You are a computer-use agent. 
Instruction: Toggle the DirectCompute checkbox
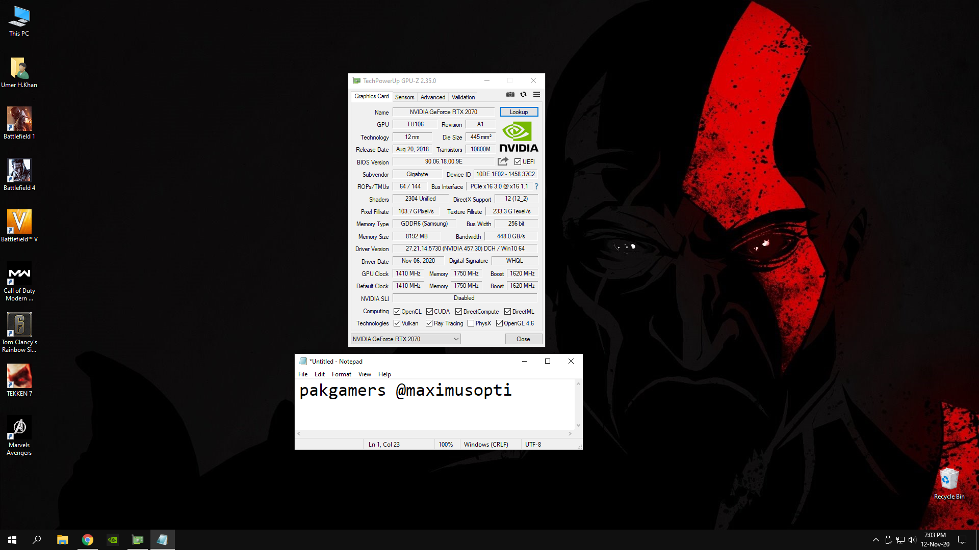pyautogui.click(x=458, y=312)
